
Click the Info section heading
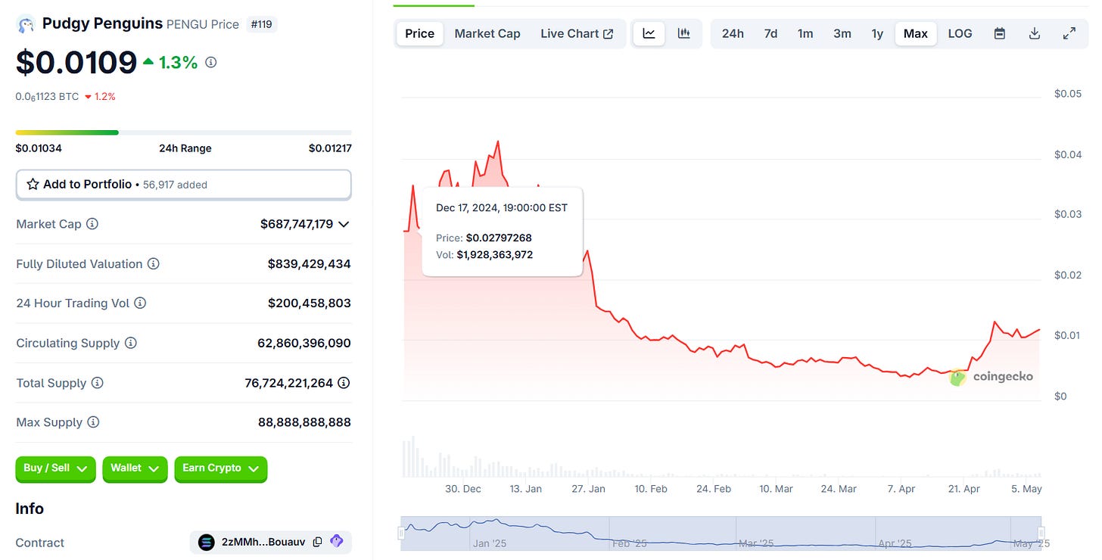(30, 509)
